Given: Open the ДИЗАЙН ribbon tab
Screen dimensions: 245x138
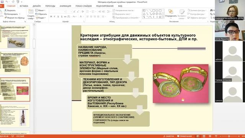Looking at the screenshot, I should pyautogui.click(x=37, y=6).
